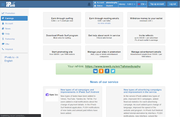Click the Partnership dollar icon

(x=3, y=39)
